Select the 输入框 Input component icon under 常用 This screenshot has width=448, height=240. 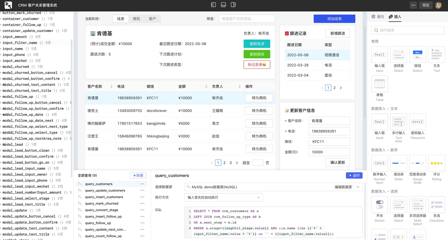[380, 55]
